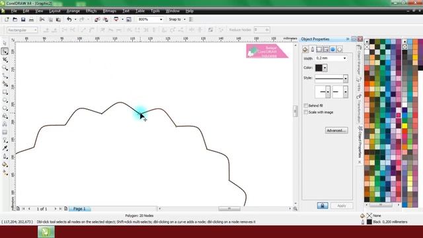The width and height of the screenshot is (423, 238).
Task: Open the Window menu
Action: [x=173, y=11]
